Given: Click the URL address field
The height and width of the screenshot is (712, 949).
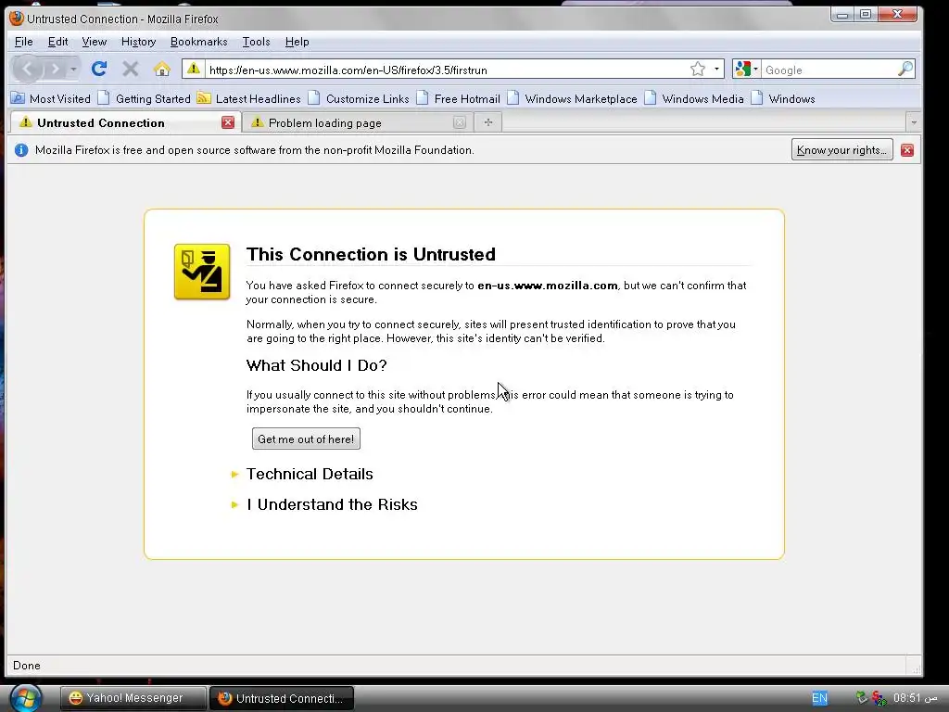Looking at the screenshot, I should pos(447,70).
